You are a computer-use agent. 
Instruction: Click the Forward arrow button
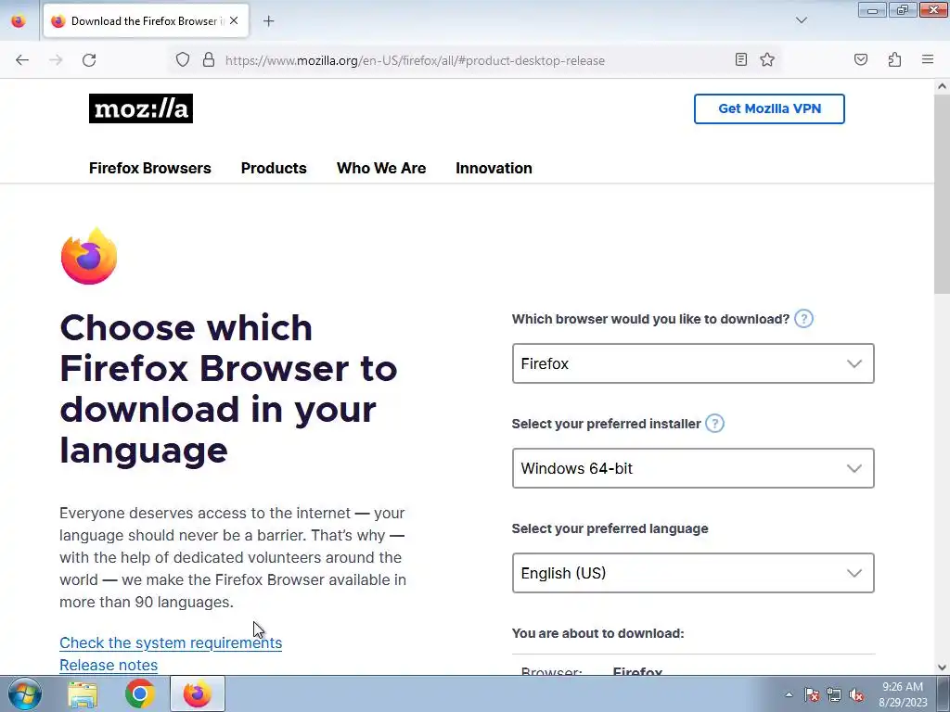[x=56, y=60]
